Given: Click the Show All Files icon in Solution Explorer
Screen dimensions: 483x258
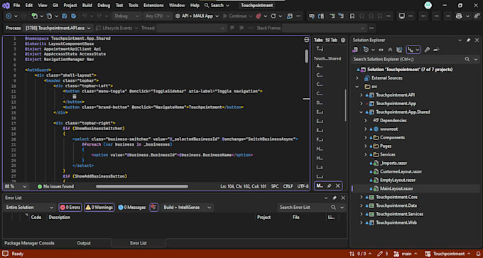Looking at the screenshot, I should click(399, 50).
